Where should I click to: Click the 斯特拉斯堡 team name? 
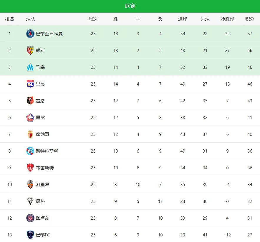[x=47, y=151]
